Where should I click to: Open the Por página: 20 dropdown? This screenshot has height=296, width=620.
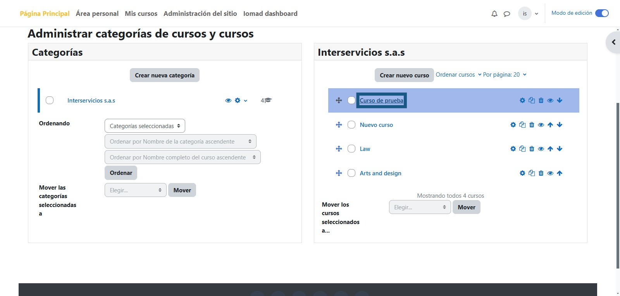tap(505, 75)
